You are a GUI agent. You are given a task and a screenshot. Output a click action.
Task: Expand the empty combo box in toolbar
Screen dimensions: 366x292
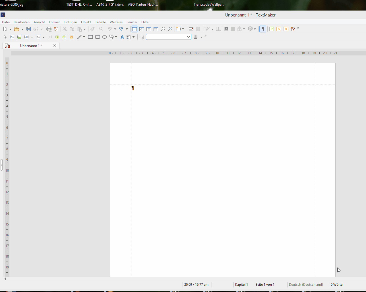[x=188, y=37]
